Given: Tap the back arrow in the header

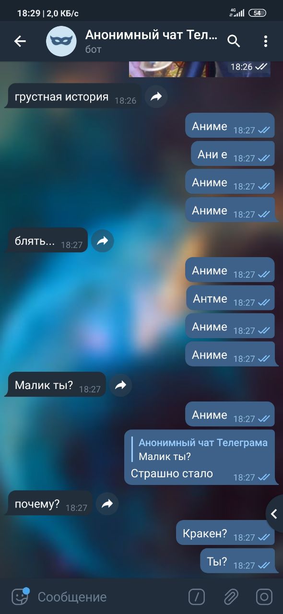Looking at the screenshot, I should coord(20,41).
